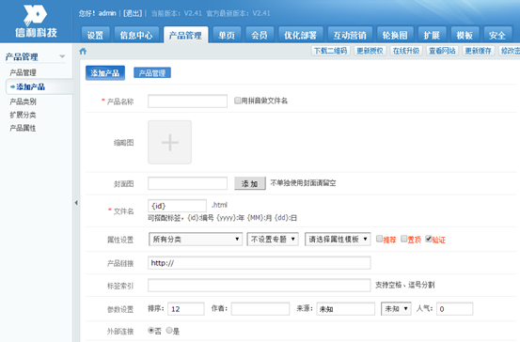Screen dimensions: 520x342
Task: Expand the 产品管理 sidebar header arrow
Action: (x=62, y=56)
